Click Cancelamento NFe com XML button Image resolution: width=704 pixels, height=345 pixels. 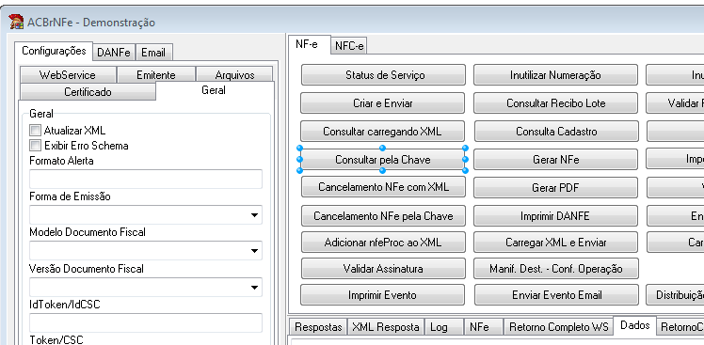click(383, 187)
